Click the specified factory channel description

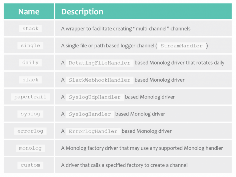(124, 165)
